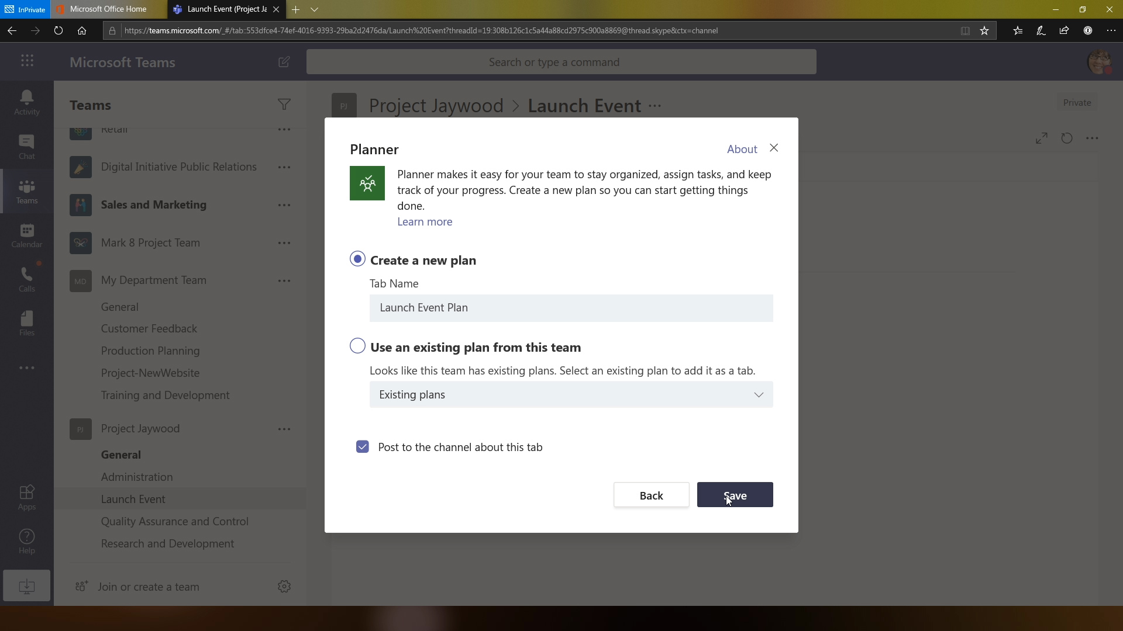
Task: Expand the tab to full screen
Action: click(x=1042, y=138)
